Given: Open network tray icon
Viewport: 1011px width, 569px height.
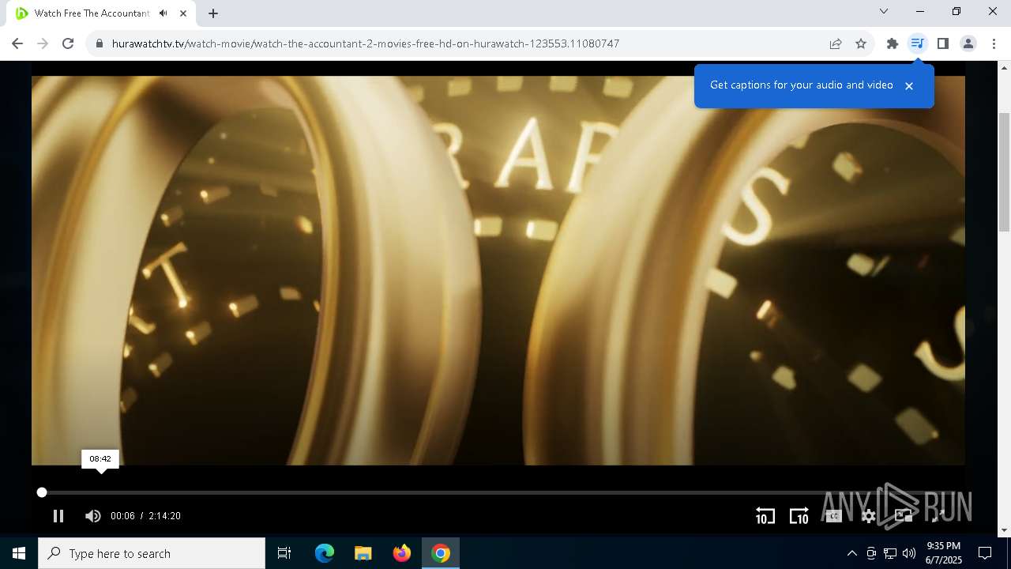Looking at the screenshot, I should [890, 553].
